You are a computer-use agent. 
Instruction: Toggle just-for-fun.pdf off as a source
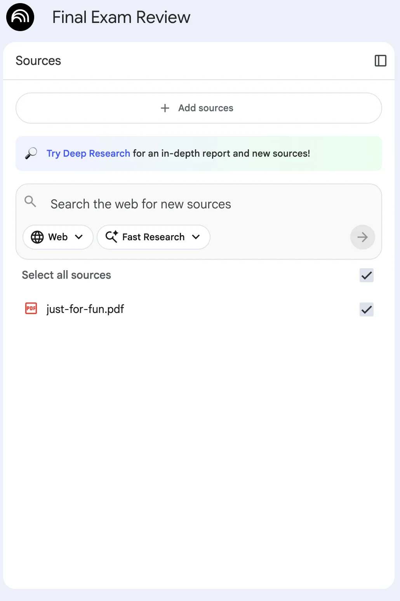[366, 309]
